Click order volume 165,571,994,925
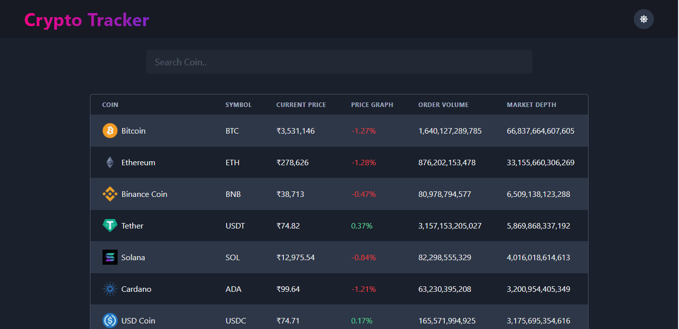Image resolution: width=679 pixels, height=329 pixels. 447,320
